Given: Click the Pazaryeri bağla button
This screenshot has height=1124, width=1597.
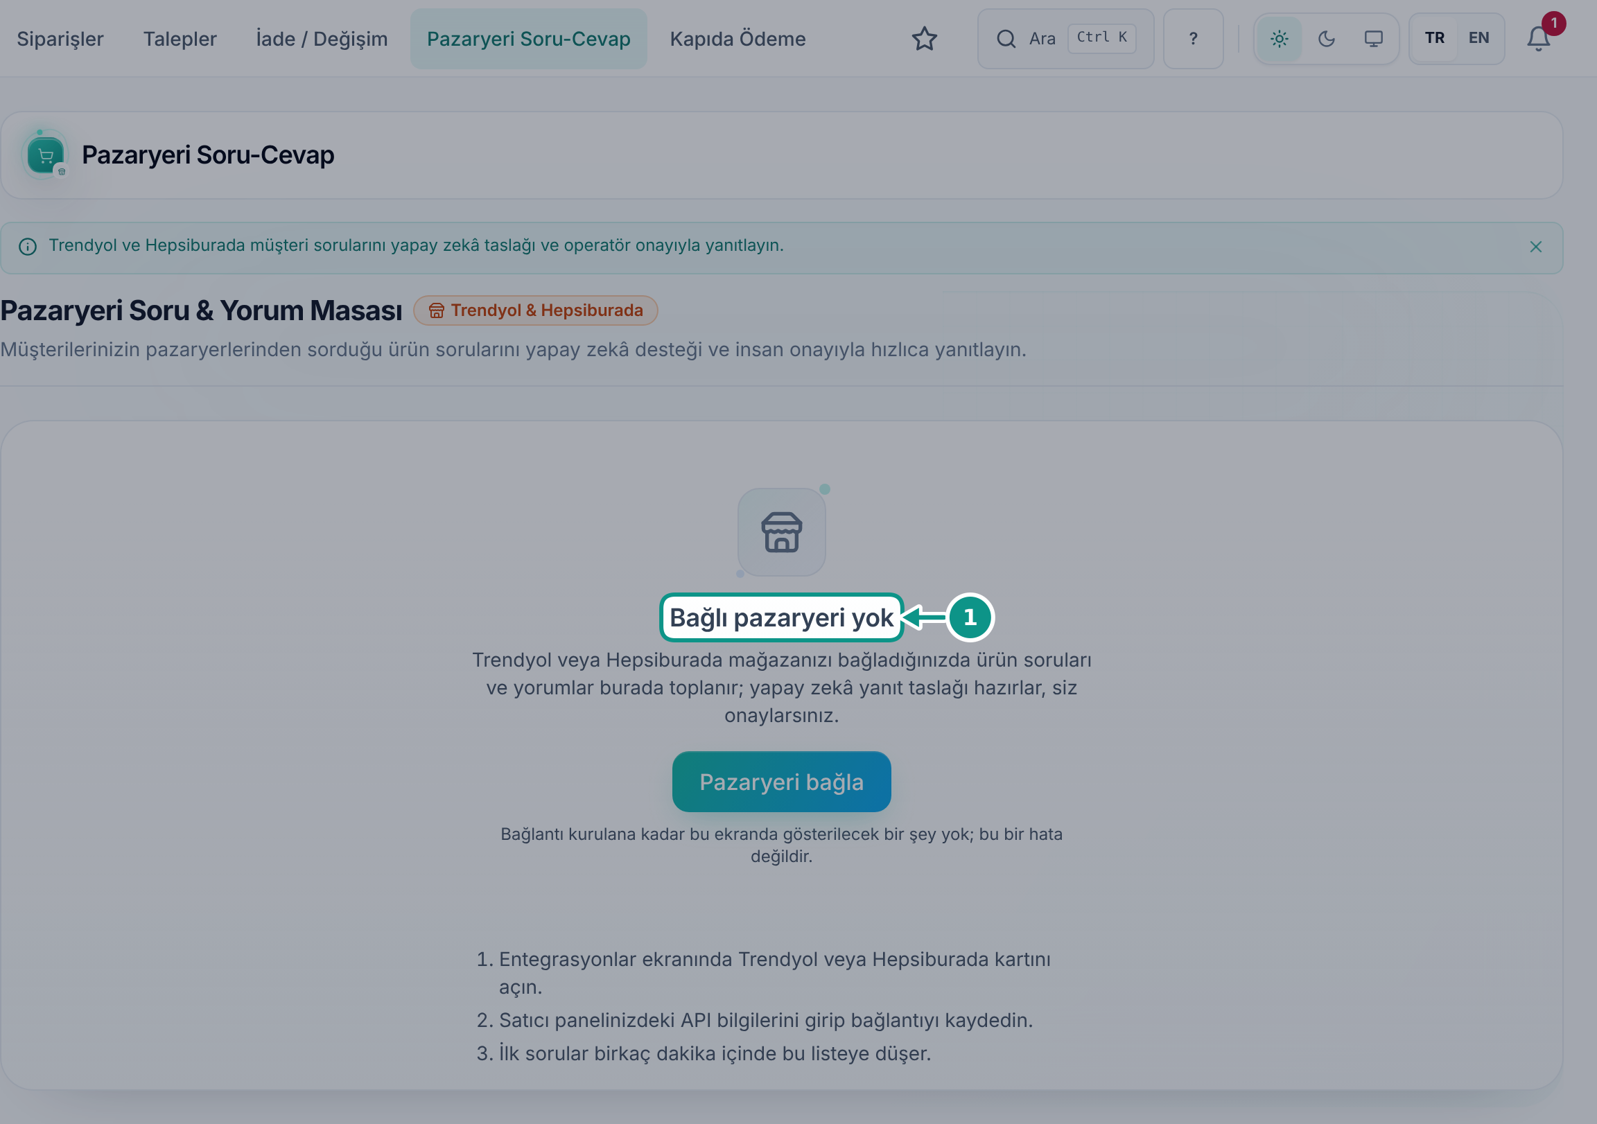Looking at the screenshot, I should coord(781,782).
